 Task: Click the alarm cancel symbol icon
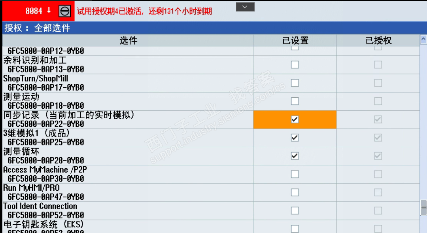tap(64, 11)
